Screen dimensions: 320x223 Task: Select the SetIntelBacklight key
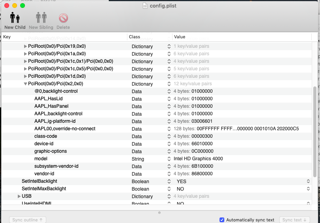click(40, 181)
